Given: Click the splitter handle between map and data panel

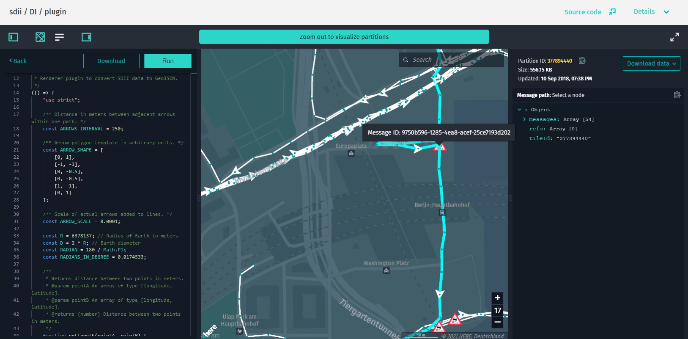Looking at the screenshot, I should tap(510, 198).
